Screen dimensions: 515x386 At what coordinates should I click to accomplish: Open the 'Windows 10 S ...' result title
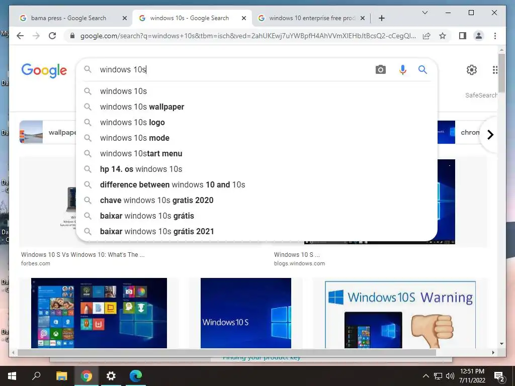pyautogui.click(x=297, y=255)
